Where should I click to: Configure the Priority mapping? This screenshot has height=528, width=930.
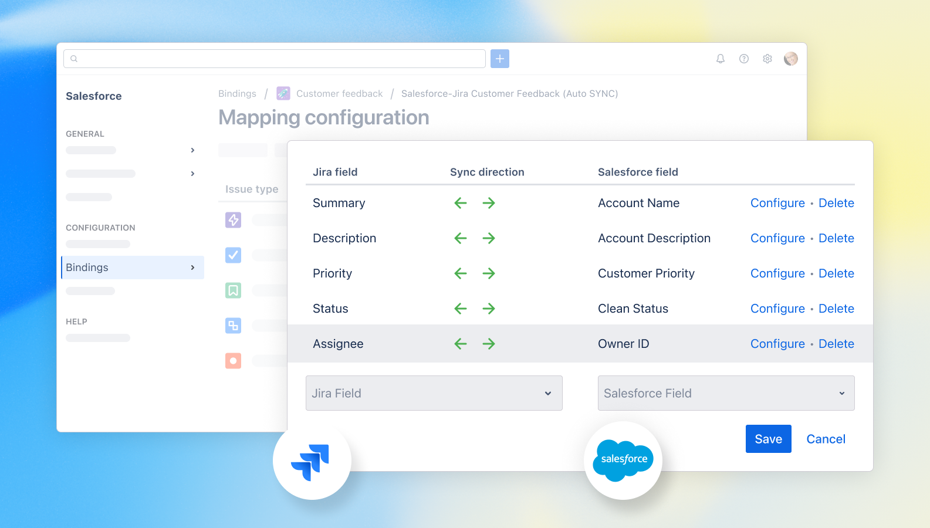point(777,273)
